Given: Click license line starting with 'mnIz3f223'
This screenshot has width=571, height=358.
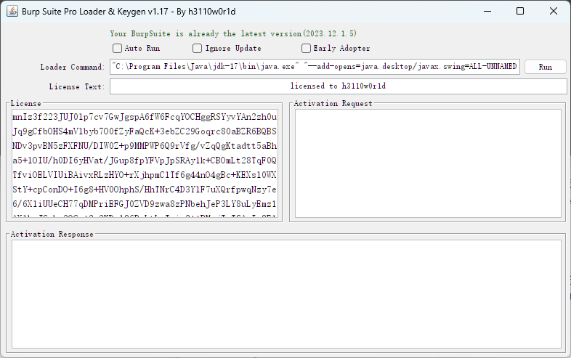Looking at the screenshot, I should (x=145, y=117).
